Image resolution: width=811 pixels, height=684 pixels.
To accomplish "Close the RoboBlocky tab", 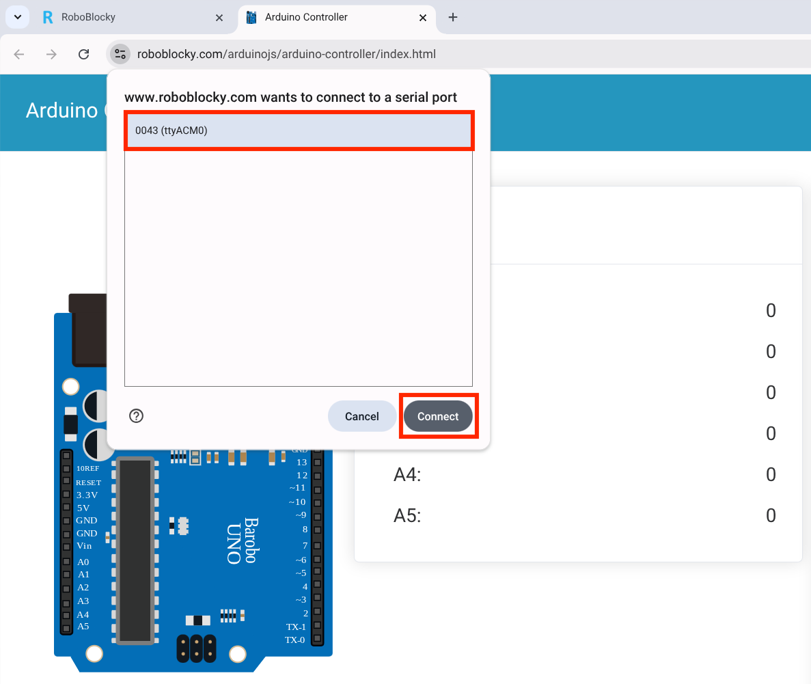I will click(219, 18).
